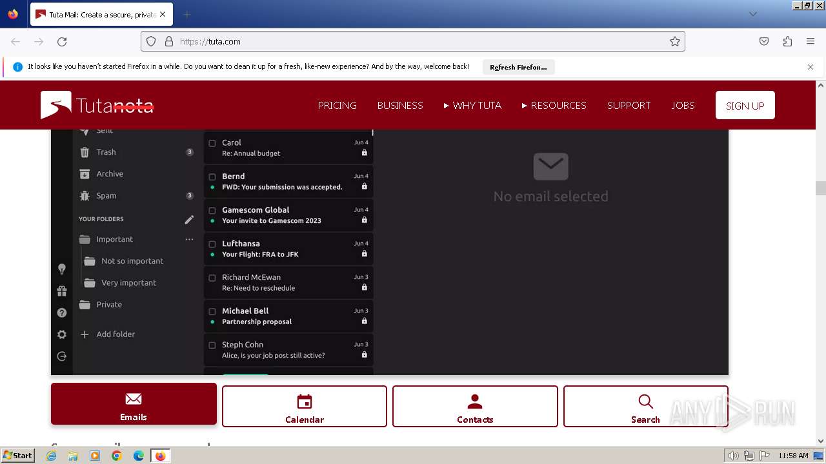Screen dimensions: 826x464
Task: Check the Bernd email checkbox
Action: [x=212, y=177]
